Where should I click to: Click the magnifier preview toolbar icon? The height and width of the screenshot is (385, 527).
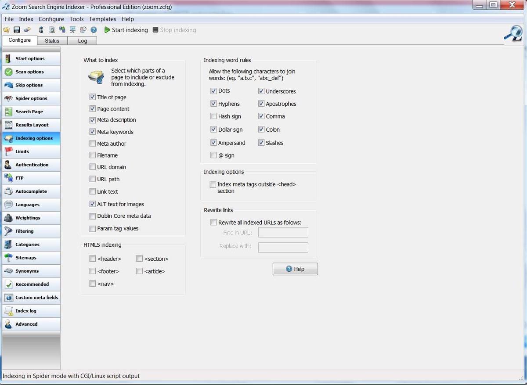point(51,30)
